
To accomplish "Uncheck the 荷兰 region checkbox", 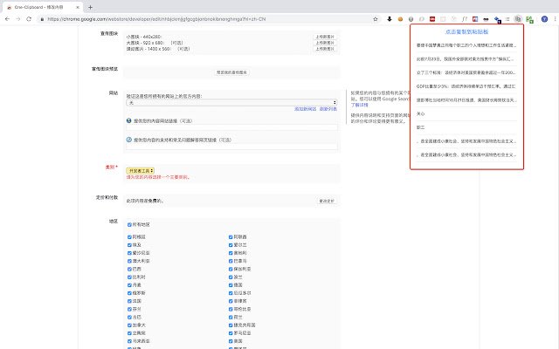I will click(231, 317).
